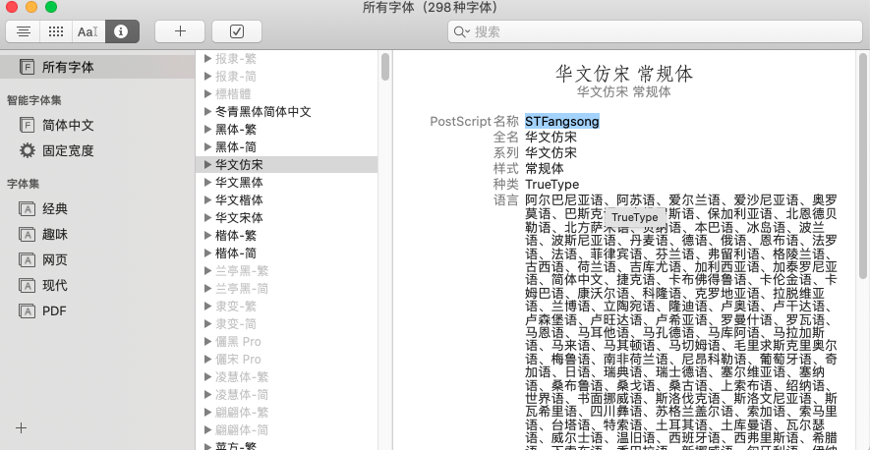
Task: Toggle the font info view button
Action: (x=122, y=31)
